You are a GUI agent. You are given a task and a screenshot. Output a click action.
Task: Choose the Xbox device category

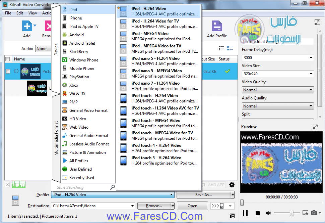click(88, 85)
